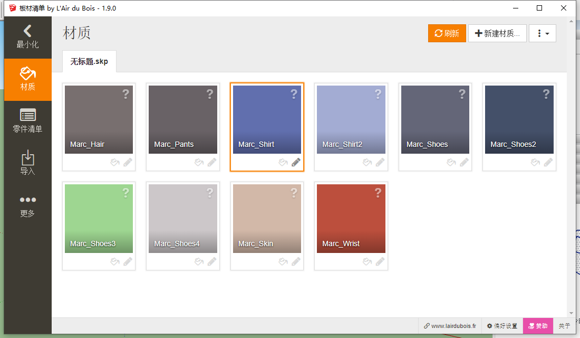Click the orange Refresh (刷新) button

click(447, 33)
